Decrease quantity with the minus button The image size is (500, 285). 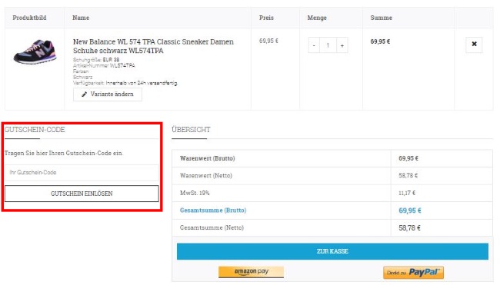click(314, 45)
